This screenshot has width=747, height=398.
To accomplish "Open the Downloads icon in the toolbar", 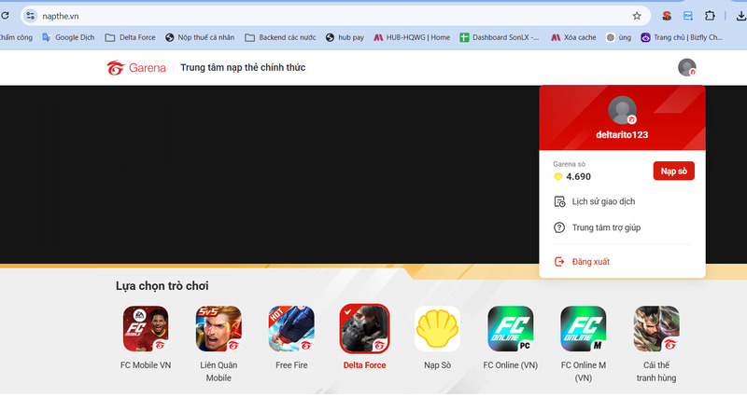I will click(740, 16).
